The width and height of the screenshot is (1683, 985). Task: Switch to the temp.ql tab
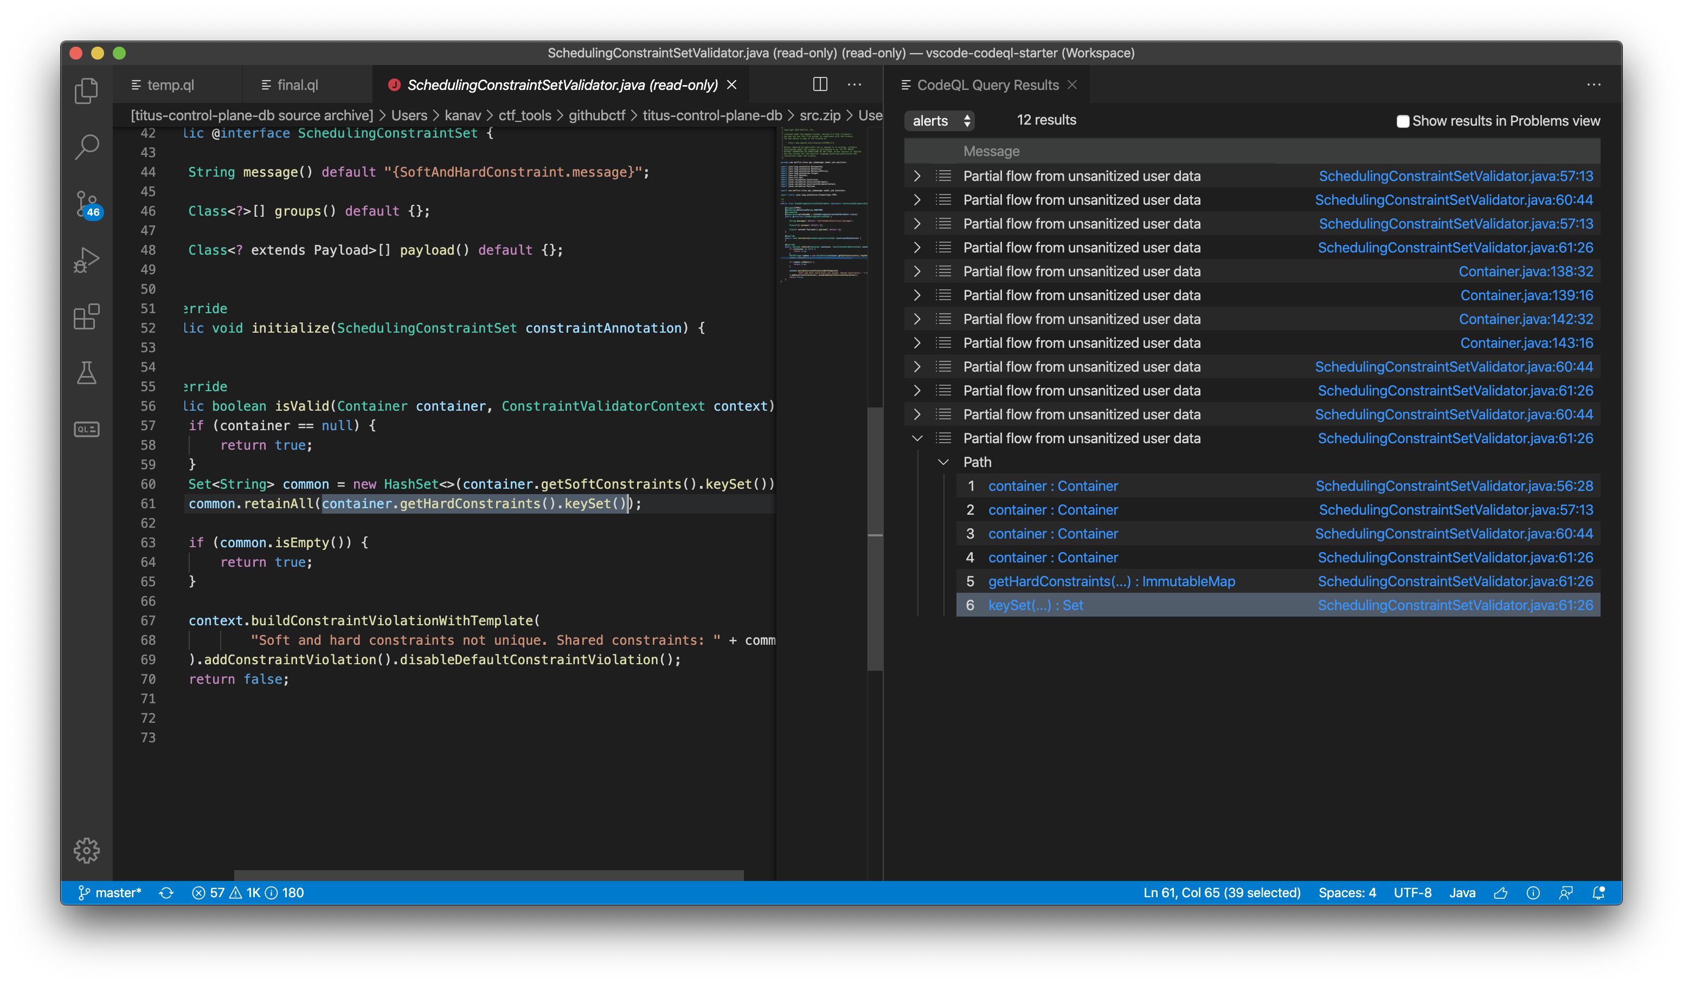[x=170, y=85]
